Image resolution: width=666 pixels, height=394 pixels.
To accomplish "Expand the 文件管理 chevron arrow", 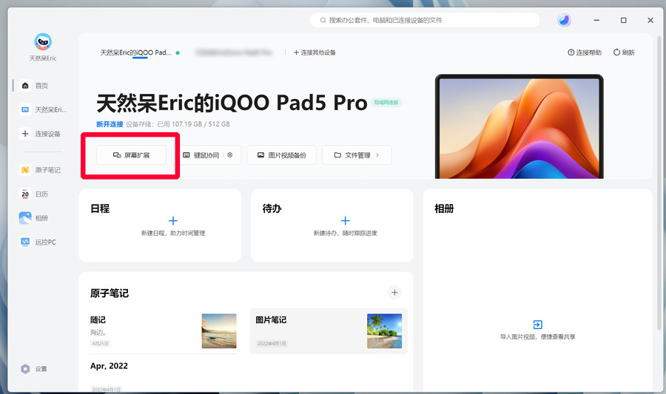I will [377, 155].
